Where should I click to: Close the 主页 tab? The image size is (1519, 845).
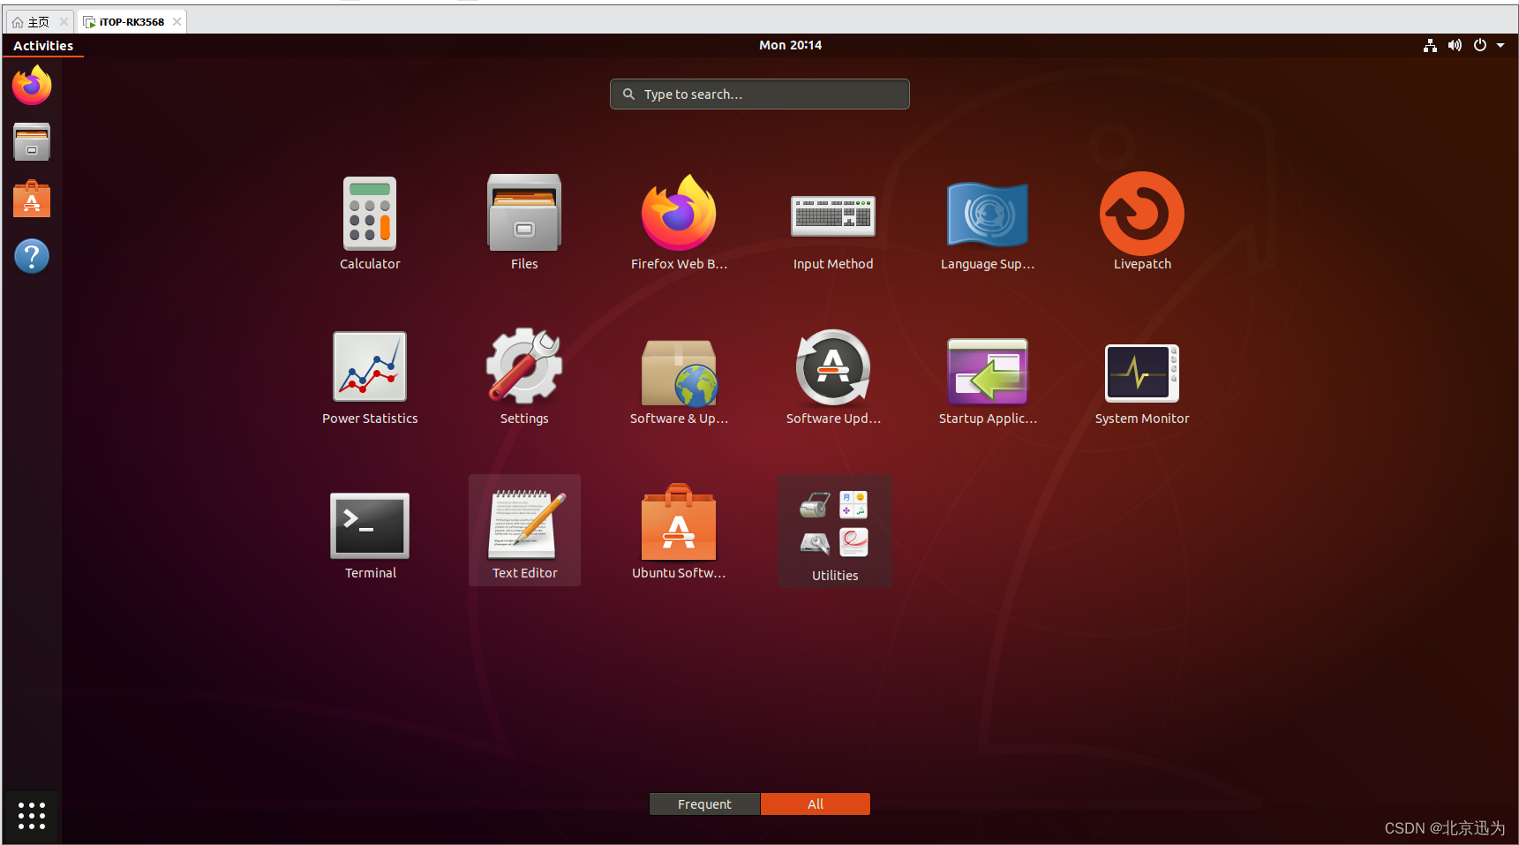pos(64,22)
